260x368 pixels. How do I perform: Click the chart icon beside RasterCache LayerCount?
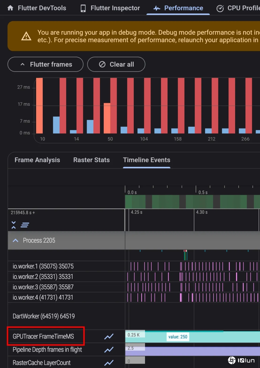point(109,363)
